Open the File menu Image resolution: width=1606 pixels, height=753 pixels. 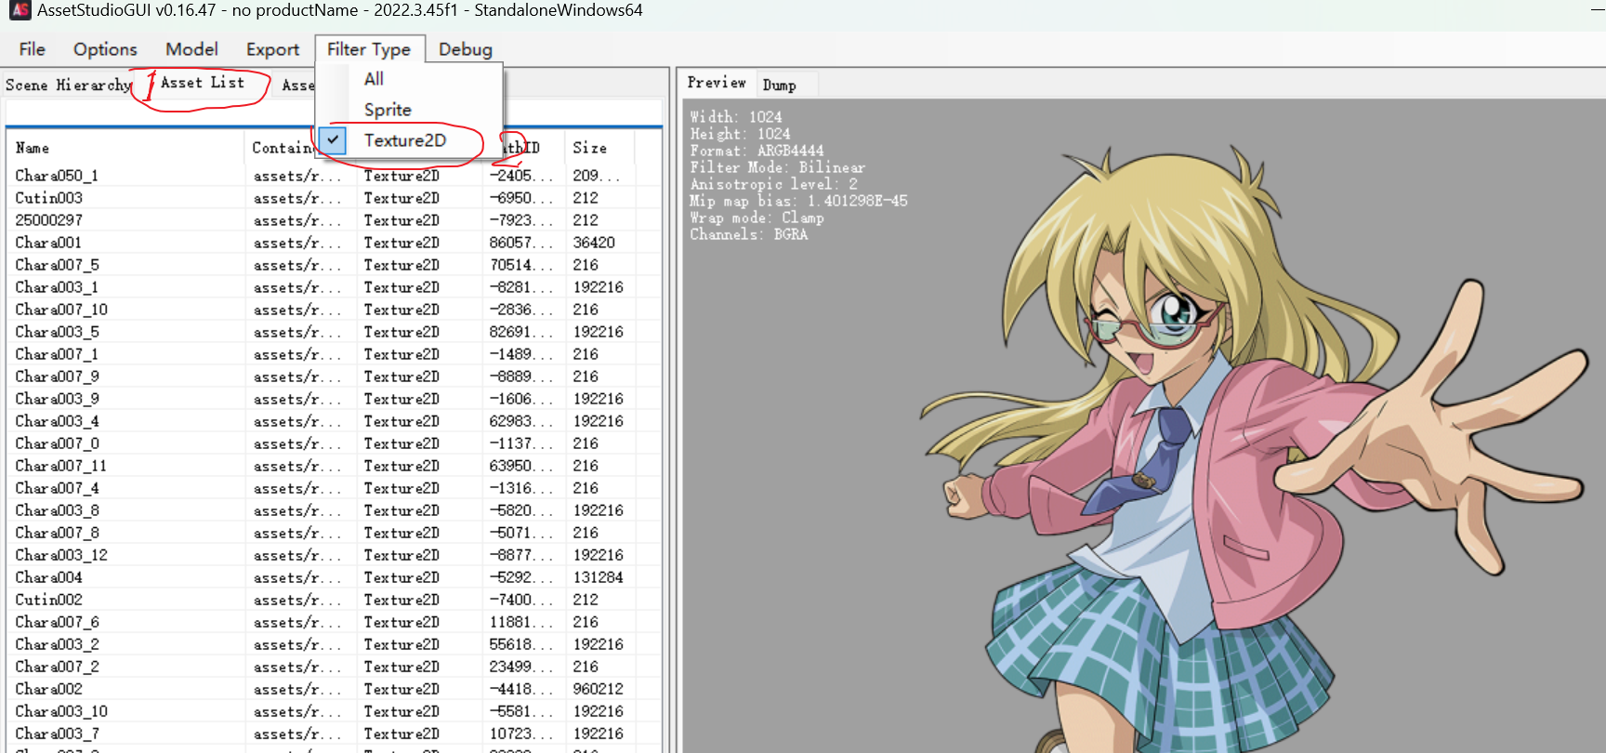click(x=32, y=49)
